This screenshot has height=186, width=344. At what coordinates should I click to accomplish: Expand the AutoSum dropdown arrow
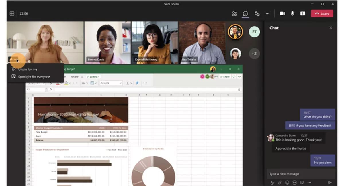point(131,83)
